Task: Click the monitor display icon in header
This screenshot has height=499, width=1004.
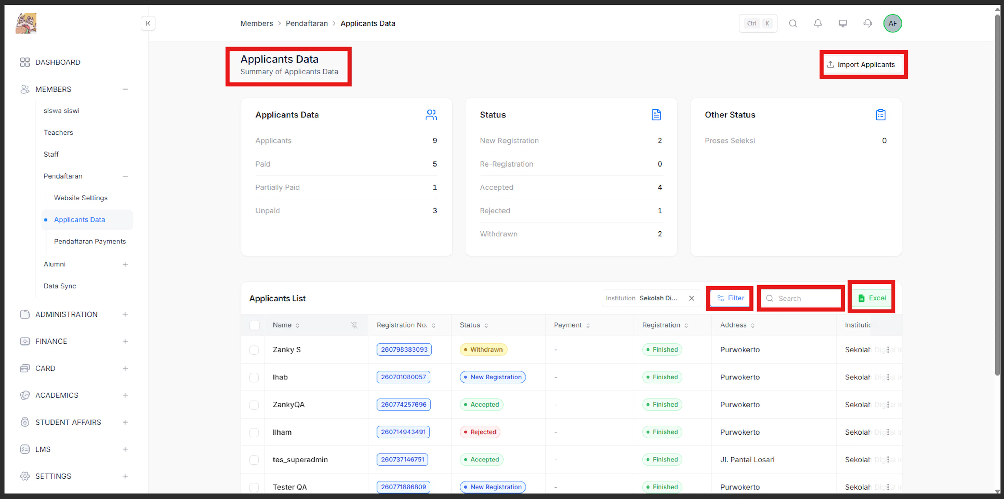Action: pyautogui.click(x=843, y=23)
